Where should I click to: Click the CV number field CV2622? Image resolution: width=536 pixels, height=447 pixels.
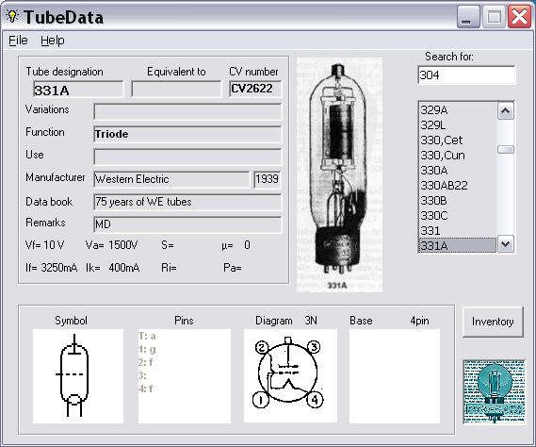(x=255, y=89)
